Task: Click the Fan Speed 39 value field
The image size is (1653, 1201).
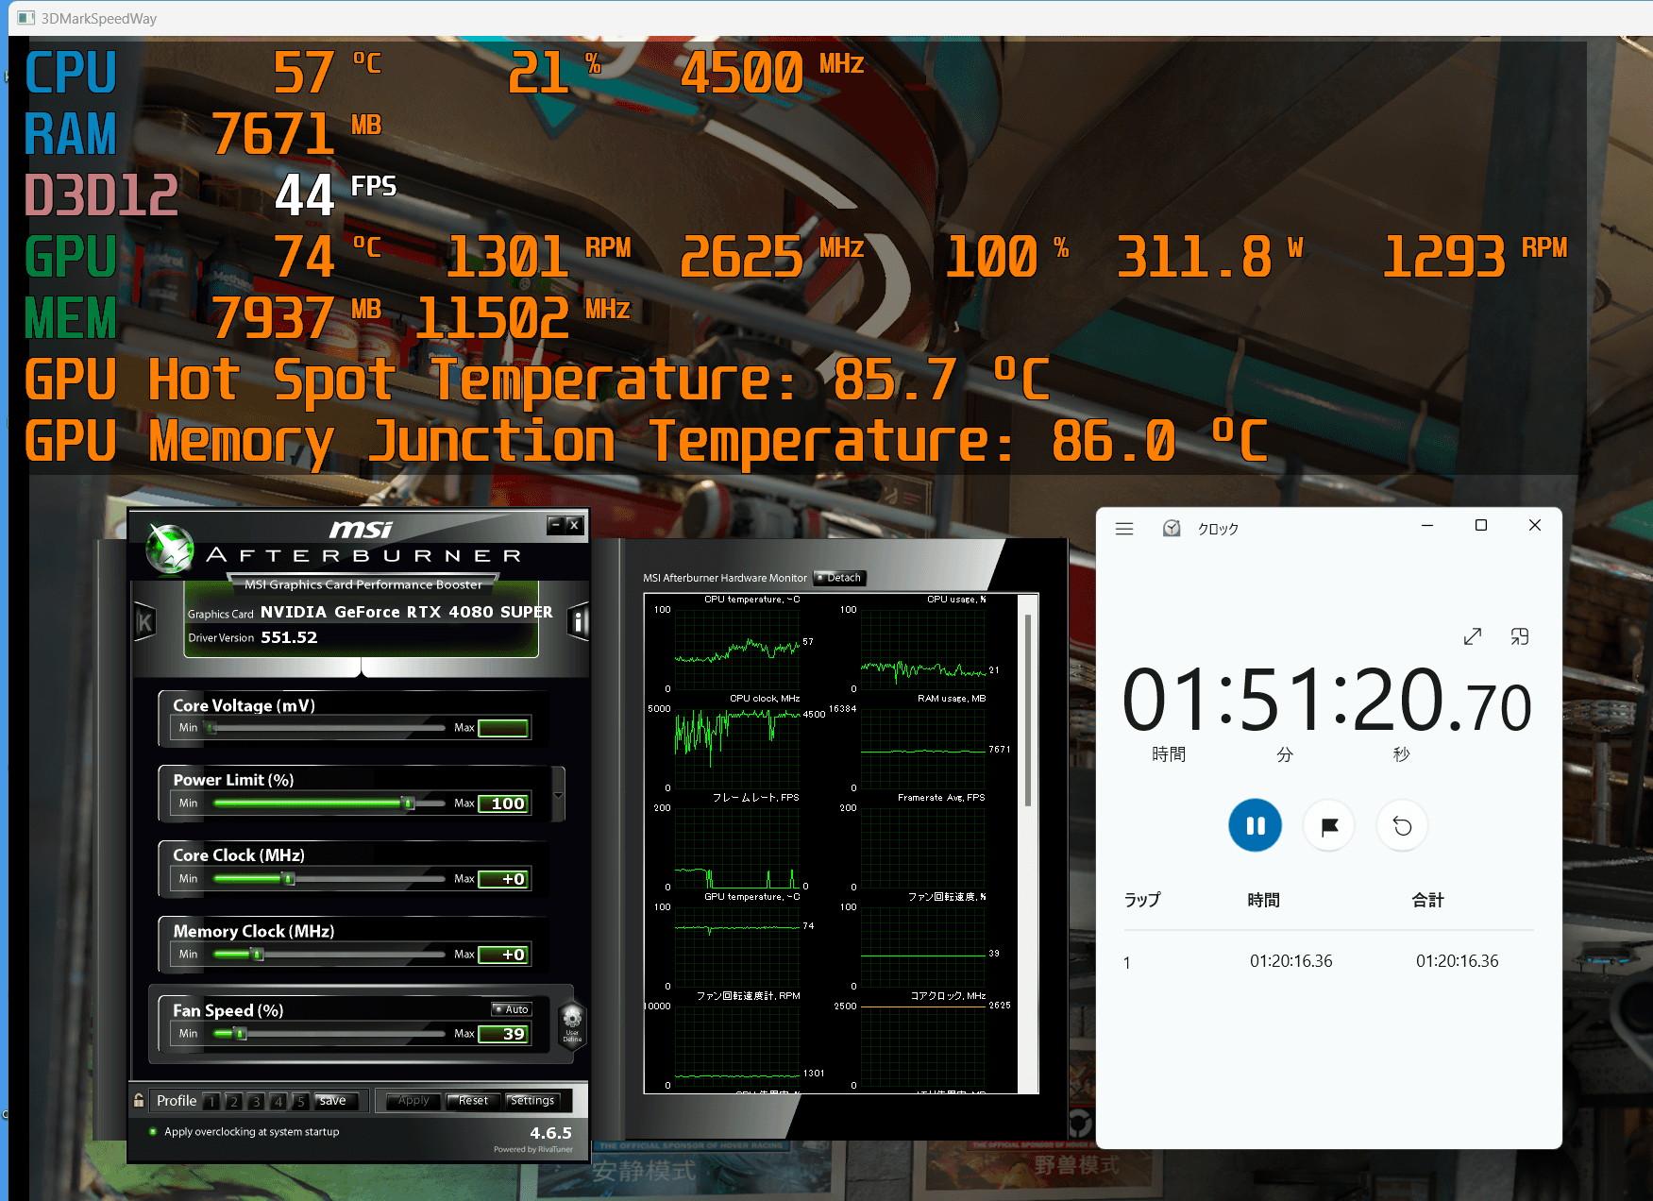Action: coord(503,1034)
